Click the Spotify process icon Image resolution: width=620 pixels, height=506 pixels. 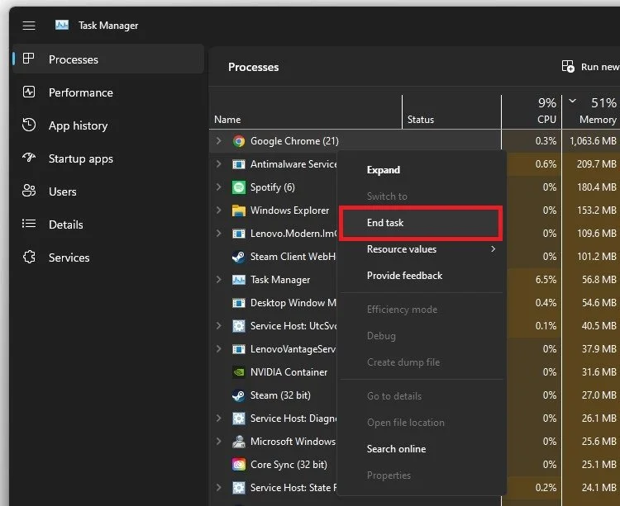[239, 187]
